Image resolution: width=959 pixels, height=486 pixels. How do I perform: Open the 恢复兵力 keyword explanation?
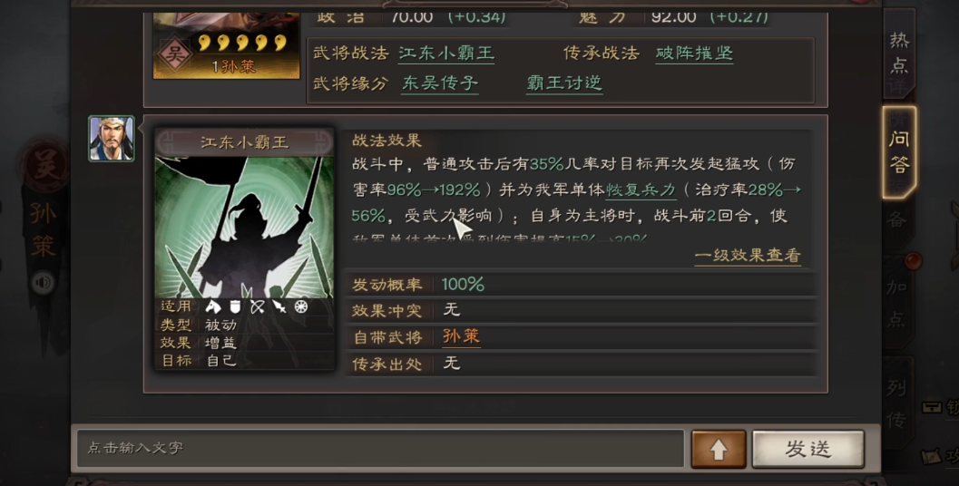[641, 190]
